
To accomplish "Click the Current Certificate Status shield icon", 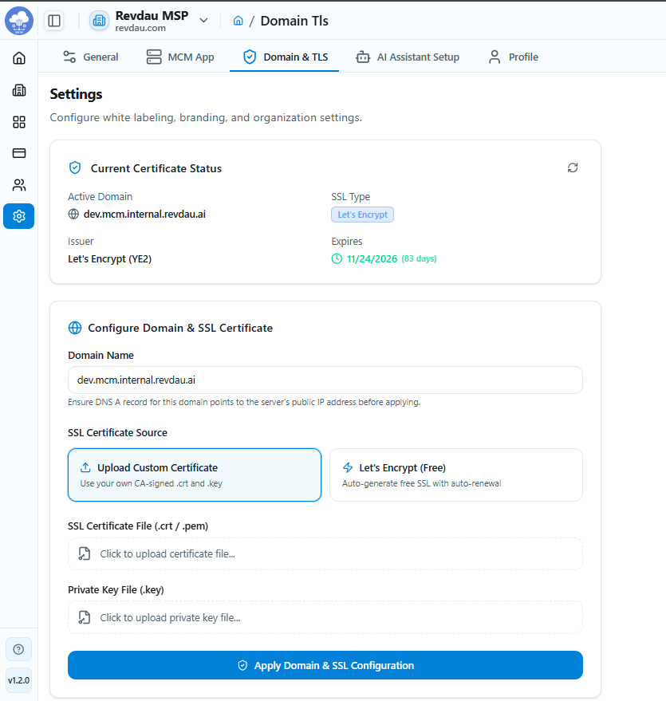I will point(75,167).
